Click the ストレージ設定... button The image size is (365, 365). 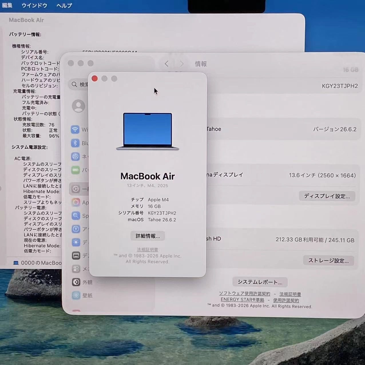pyautogui.click(x=328, y=261)
